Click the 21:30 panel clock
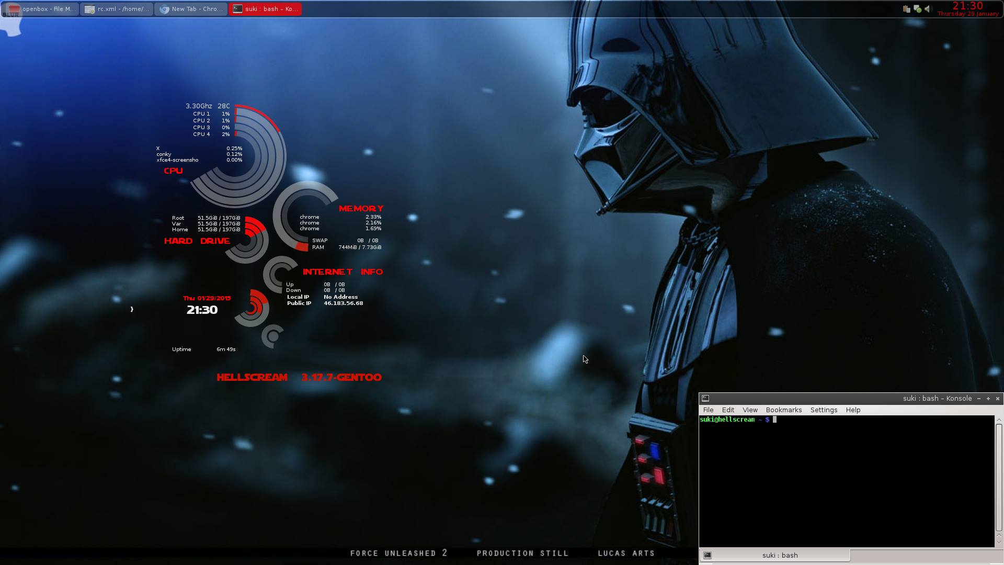1004x565 pixels. click(967, 6)
